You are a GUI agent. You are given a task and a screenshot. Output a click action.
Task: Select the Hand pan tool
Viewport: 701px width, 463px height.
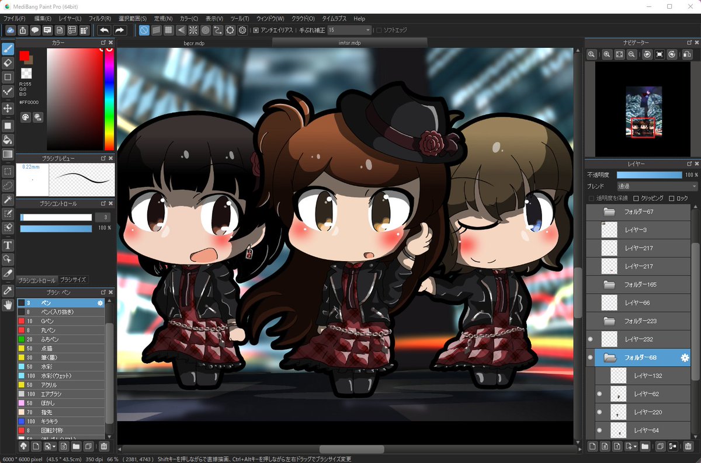pyautogui.click(x=8, y=304)
